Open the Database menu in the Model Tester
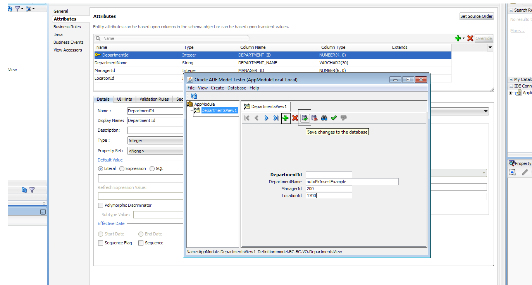 coord(236,88)
